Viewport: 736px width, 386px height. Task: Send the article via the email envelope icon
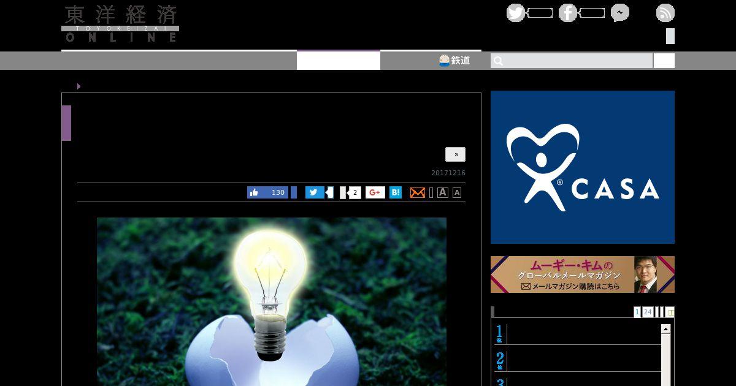pyautogui.click(x=417, y=192)
